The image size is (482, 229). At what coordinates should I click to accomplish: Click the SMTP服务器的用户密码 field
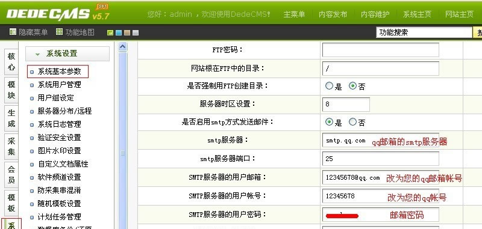pos(381,215)
